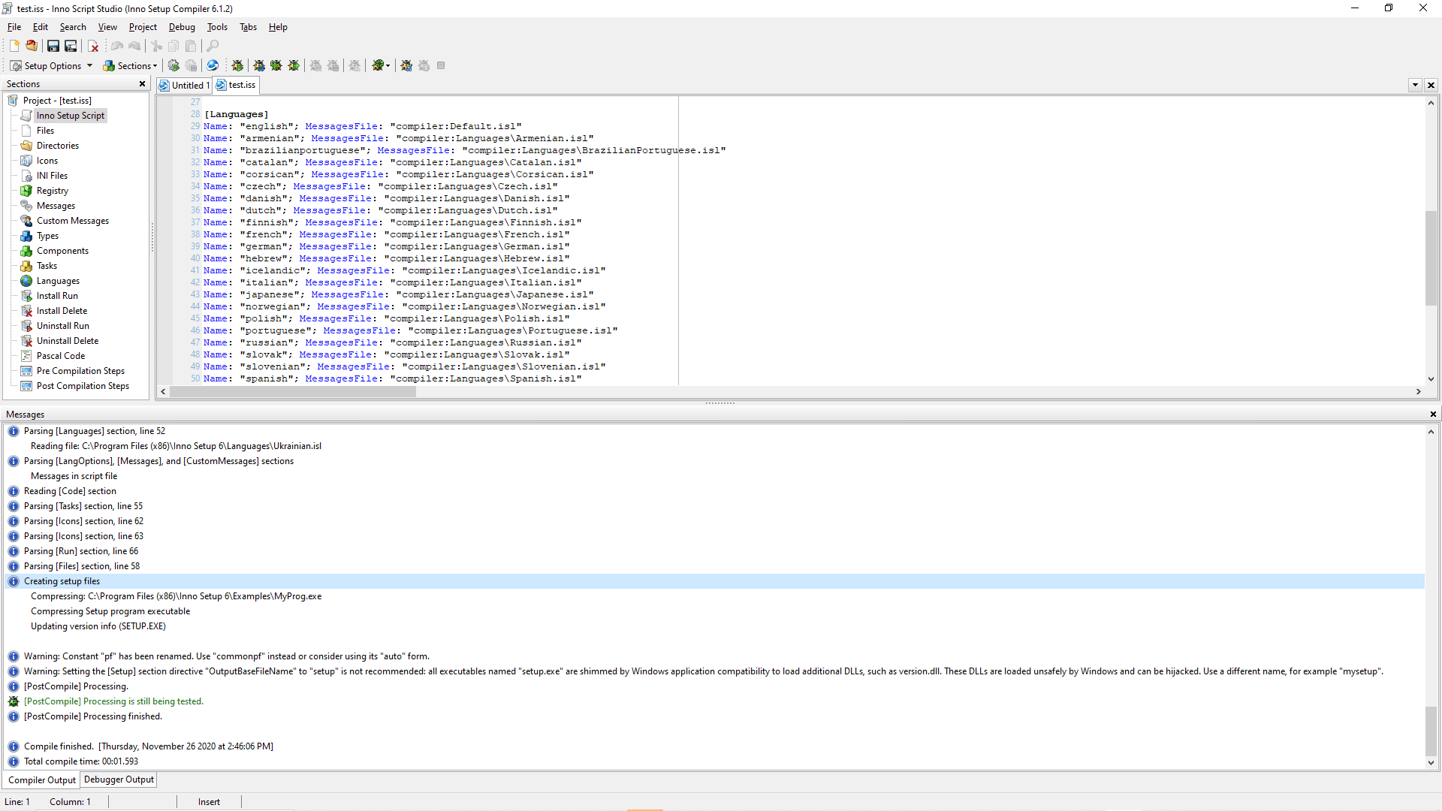Click the Save As toolbar icon
The height and width of the screenshot is (811, 1442).
point(71,46)
